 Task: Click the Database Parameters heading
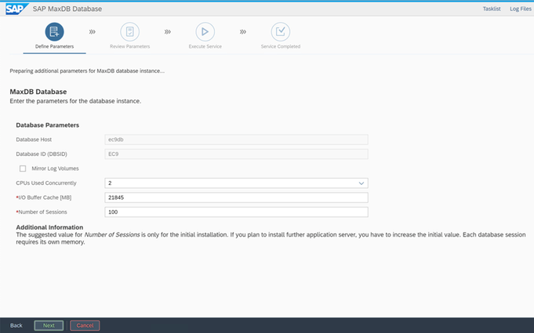(47, 125)
